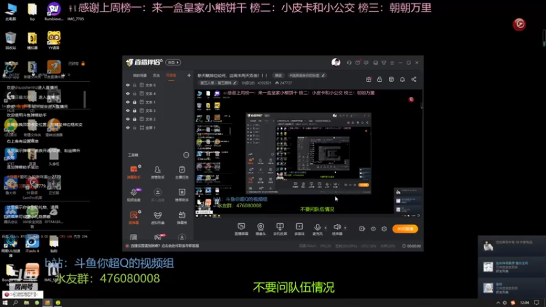Edit the stream category pill

point(218,83)
